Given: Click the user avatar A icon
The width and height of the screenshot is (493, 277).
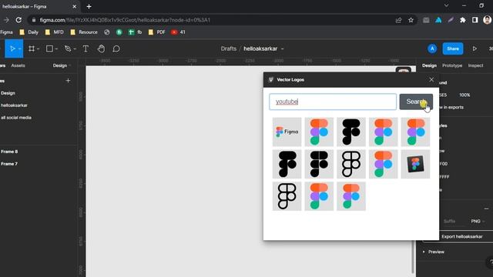Looking at the screenshot, I should [x=432, y=48].
